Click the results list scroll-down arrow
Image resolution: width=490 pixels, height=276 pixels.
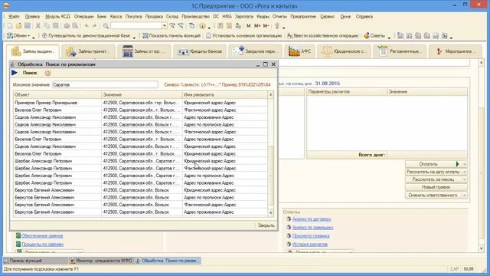pos(270,213)
